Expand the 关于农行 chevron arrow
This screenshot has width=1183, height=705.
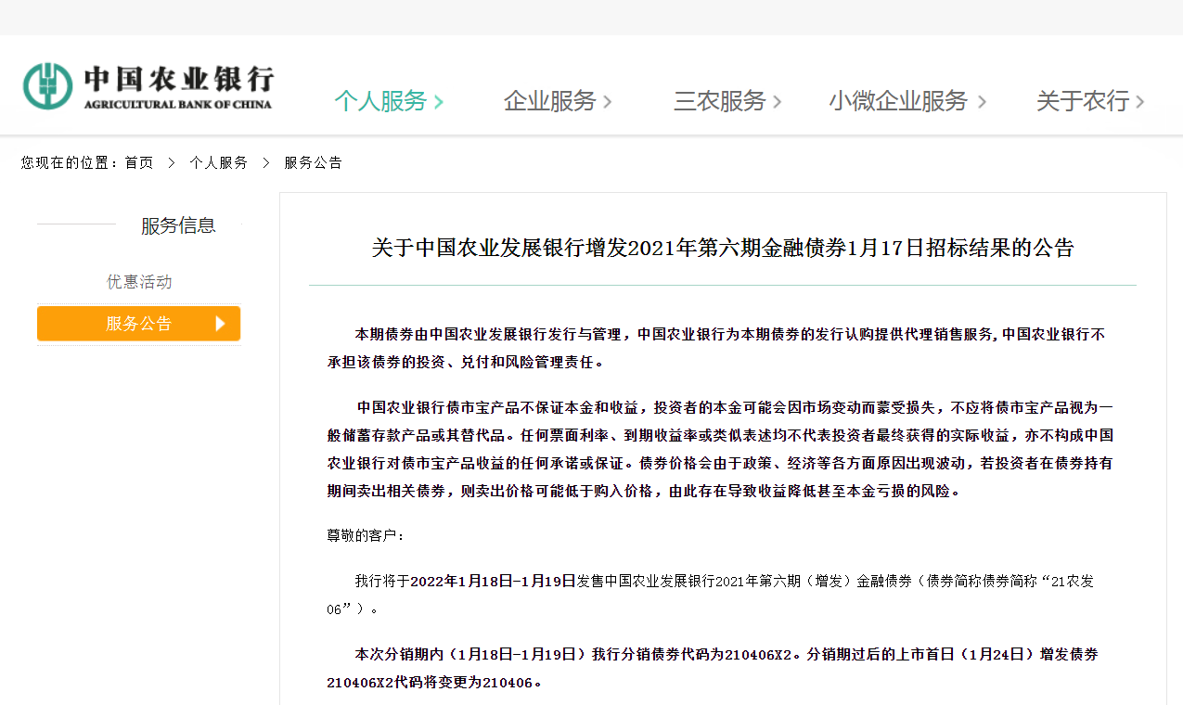(x=1140, y=102)
